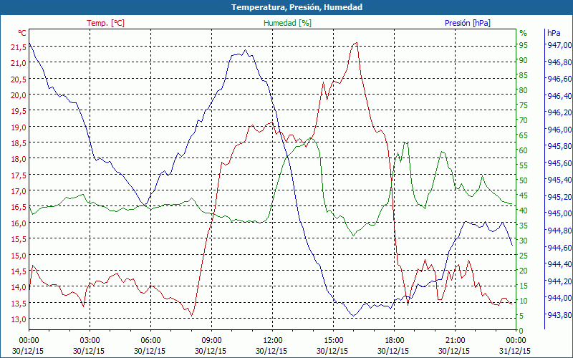Click the '20,5' temperature axis value
Image resolution: width=573 pixels, height=358 pixels.
pyautogui.click(x=19, y=79)
